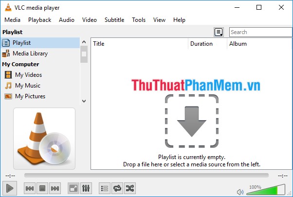Change playlist view mode button

click(219, 32)
